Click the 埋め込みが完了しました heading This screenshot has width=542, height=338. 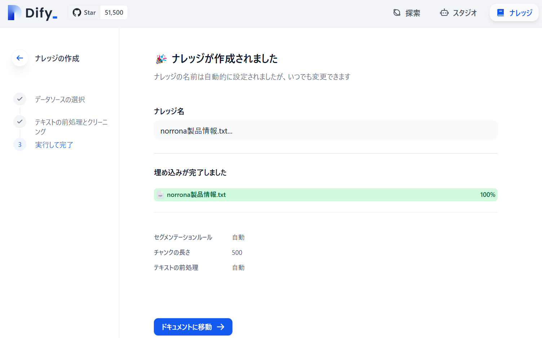[190, 172]
